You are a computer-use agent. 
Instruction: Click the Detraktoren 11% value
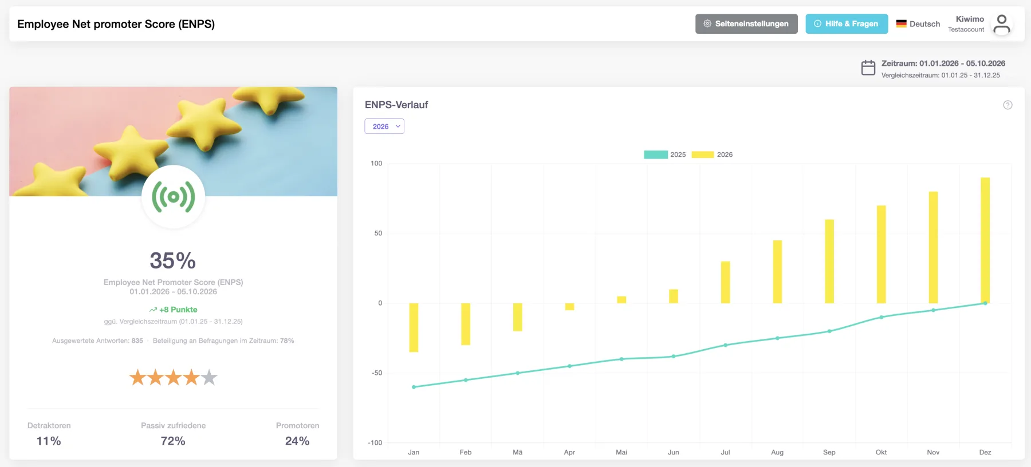49,441
